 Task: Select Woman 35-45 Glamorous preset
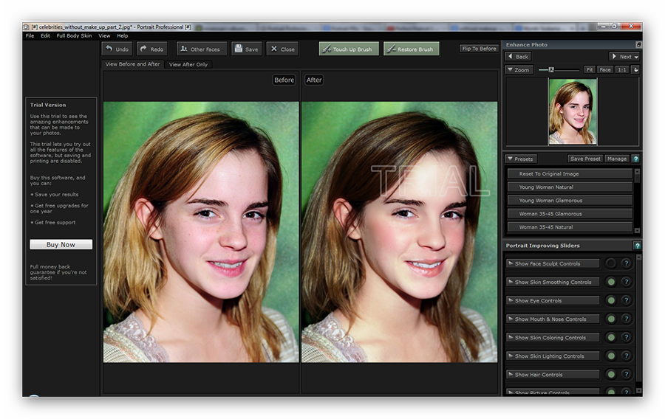[x=570, y=214]
